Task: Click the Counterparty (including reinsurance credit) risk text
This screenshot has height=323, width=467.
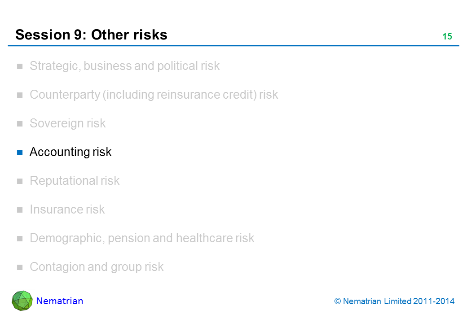Action: coord(154,95)
